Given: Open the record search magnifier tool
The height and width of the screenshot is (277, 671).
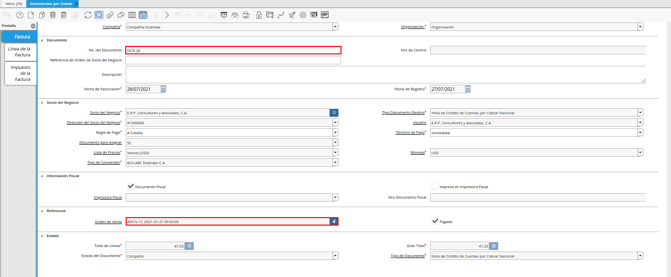Looking at the screenshot, I should pos(99,15).
